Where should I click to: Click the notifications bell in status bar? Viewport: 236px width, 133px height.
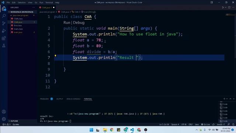click(x=233, y=125)
